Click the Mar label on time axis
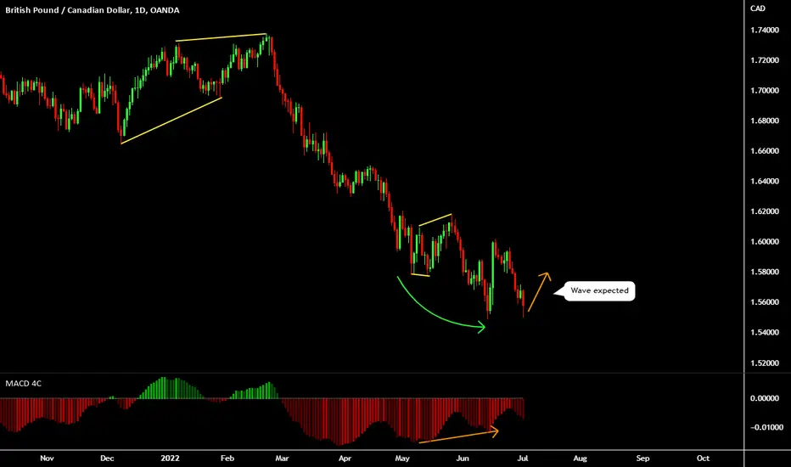The height and width of the screenshot is (467, 791). pyautogui.click(x=282, y=459)
